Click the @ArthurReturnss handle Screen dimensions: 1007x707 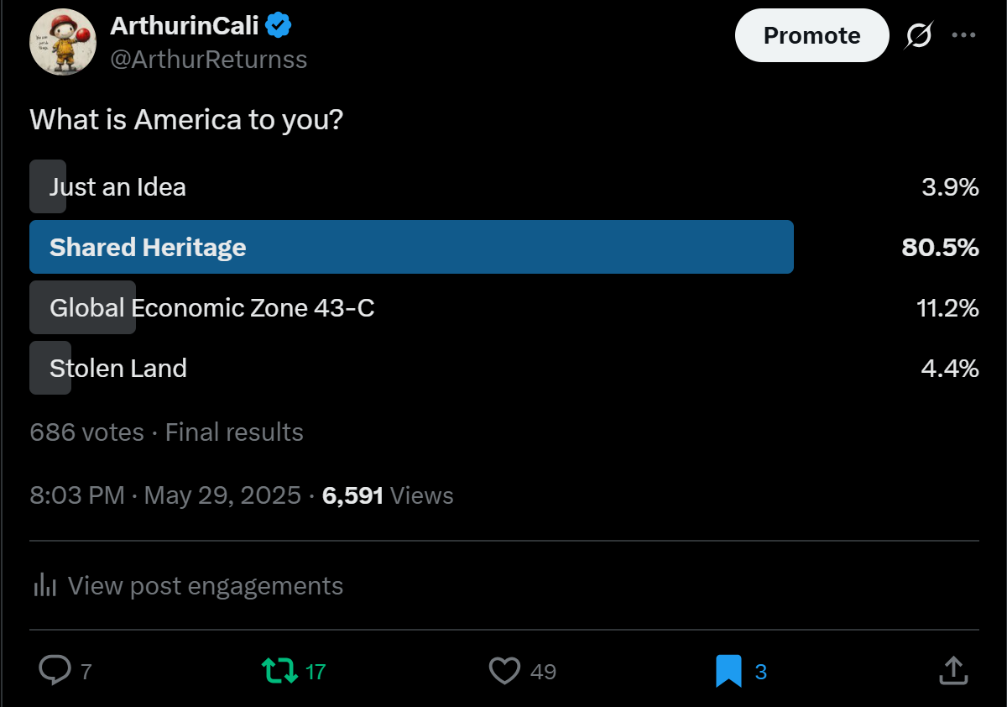(209, 60)
